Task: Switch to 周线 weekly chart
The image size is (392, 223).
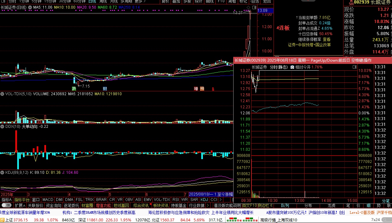Action: coord(102,2)
